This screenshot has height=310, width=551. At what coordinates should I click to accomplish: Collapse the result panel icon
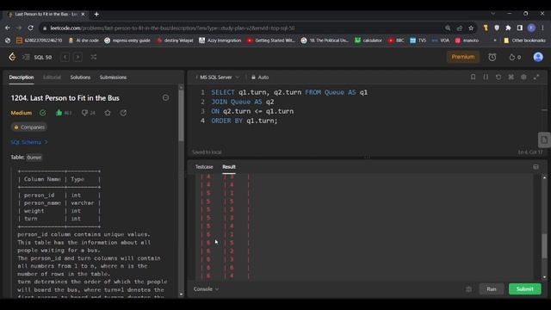coord(536,167)
